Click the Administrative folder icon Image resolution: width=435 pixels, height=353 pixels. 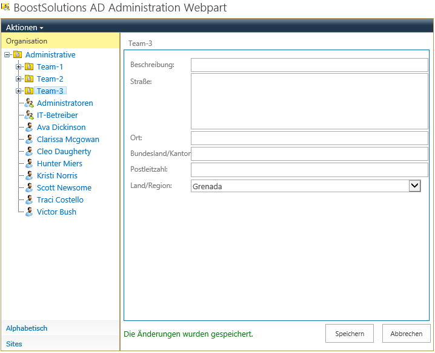click(18, 54)
